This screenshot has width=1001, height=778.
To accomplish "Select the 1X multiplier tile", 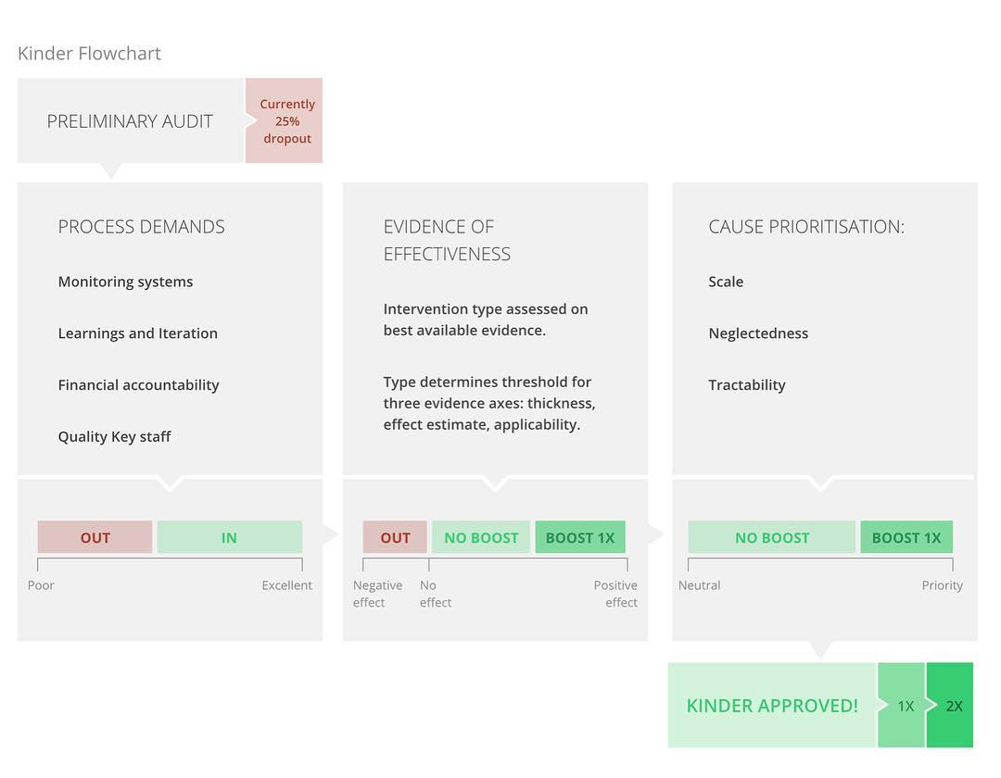I will (x=904, y=706).
